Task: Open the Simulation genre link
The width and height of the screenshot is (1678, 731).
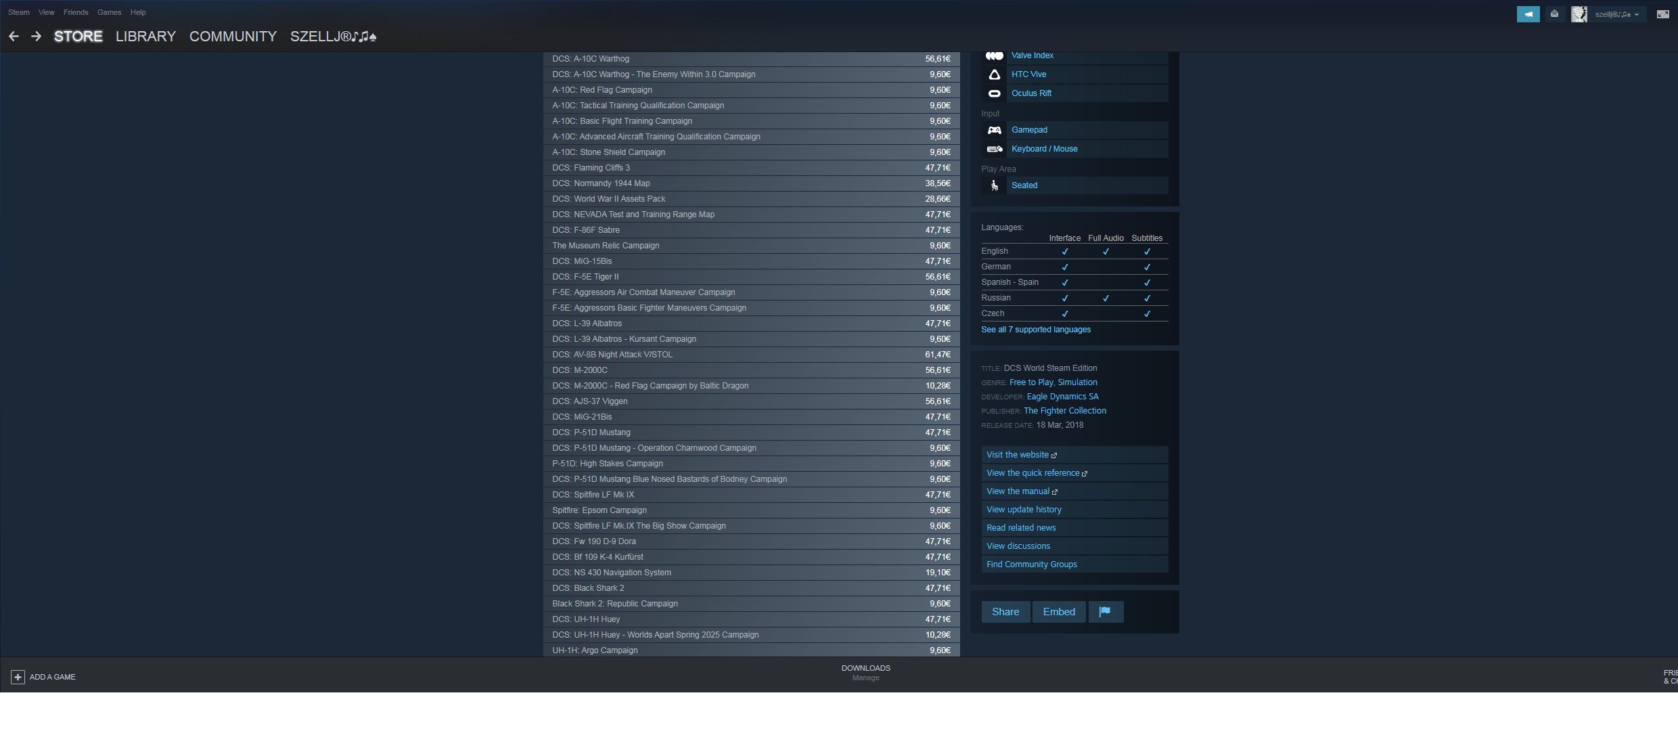Action: (1078, 382)
